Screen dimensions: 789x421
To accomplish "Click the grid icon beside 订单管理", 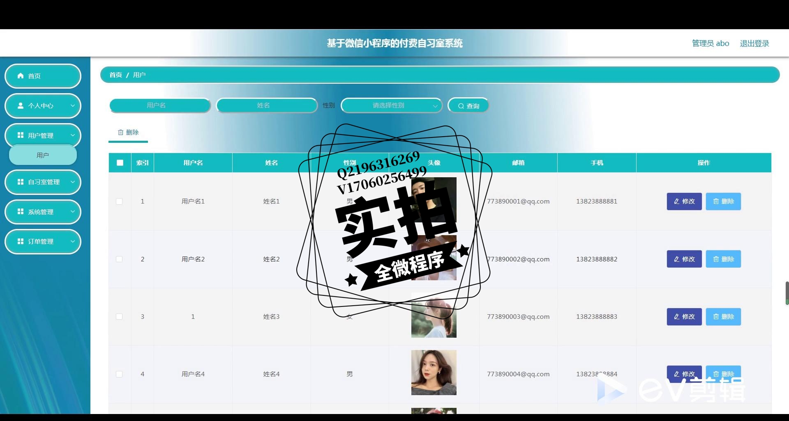I will 21,241.
